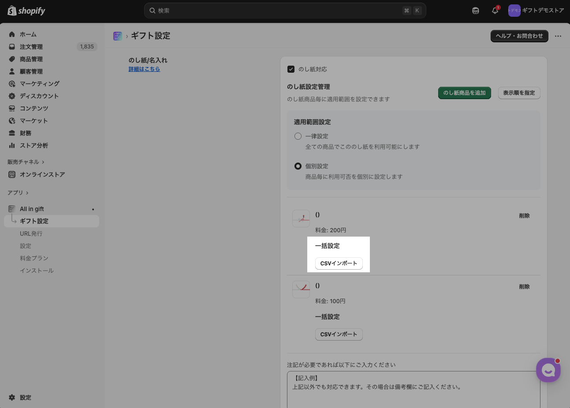Screen dimensions: 570x408
Task: Open the bottom-left 設定 gear
Action: pyautogui.click(x=25, y=397)
